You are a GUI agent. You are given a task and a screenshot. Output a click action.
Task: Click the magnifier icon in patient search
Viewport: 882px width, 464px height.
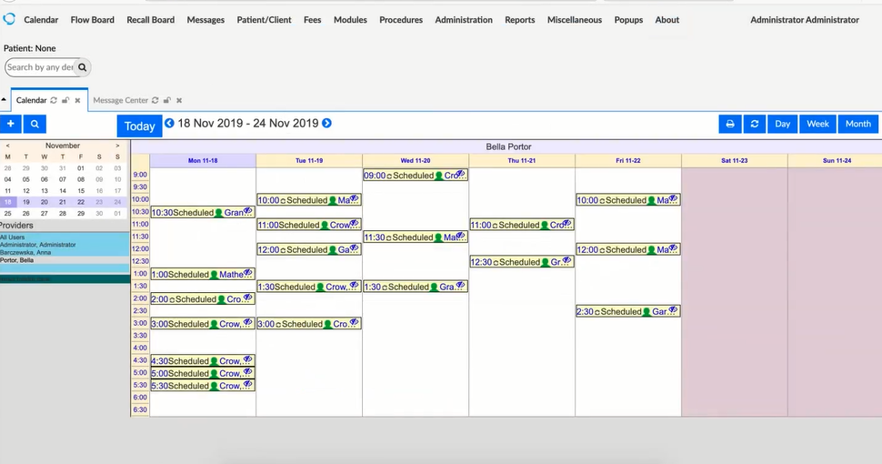click(x=82, y=67)
